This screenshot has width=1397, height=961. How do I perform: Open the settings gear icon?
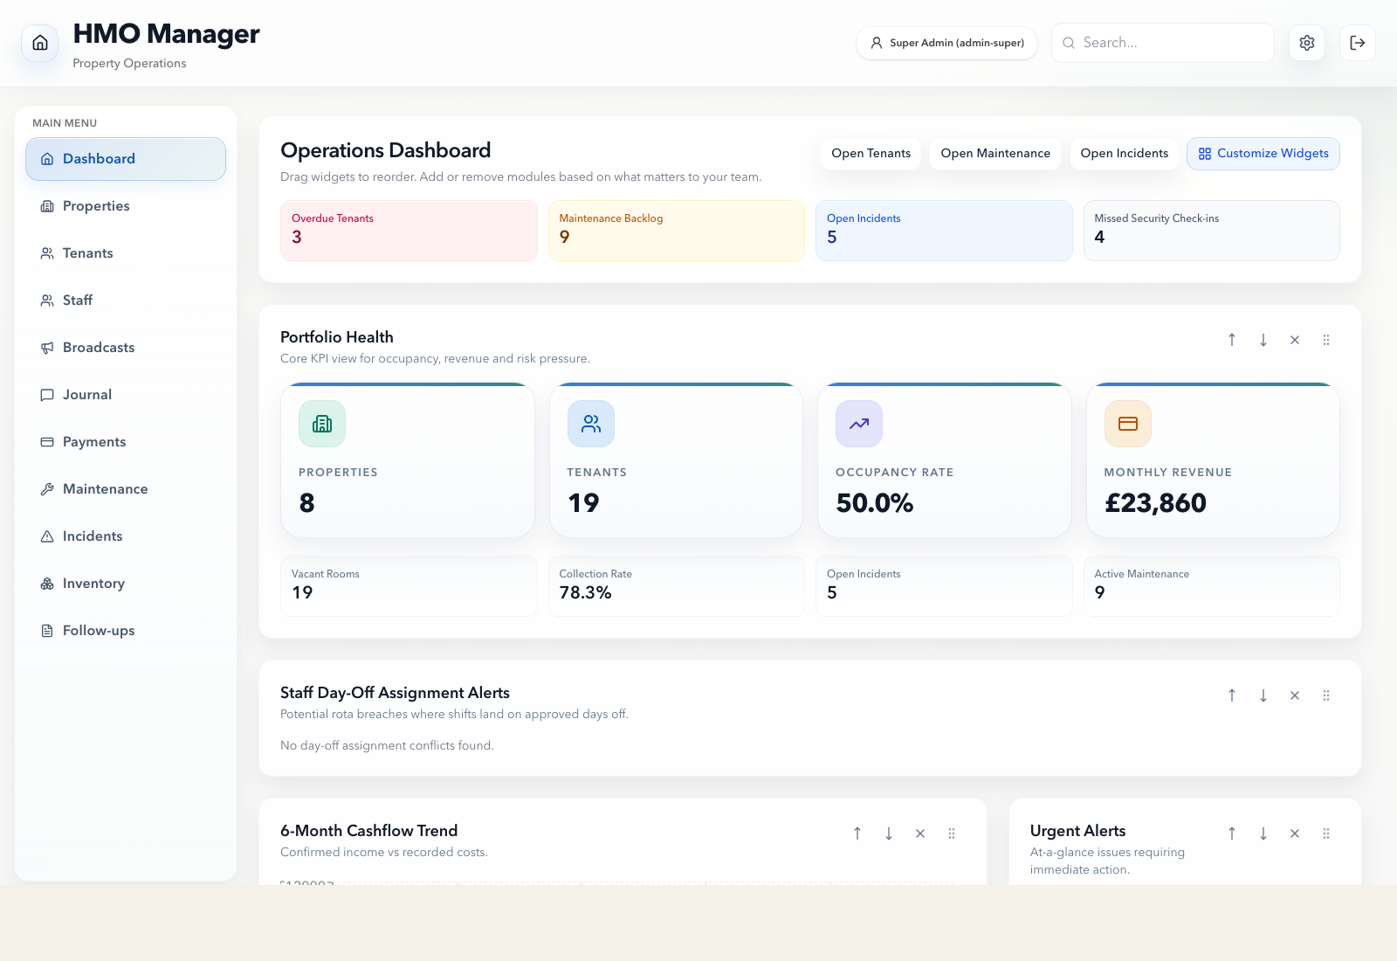coord(1306,42)
